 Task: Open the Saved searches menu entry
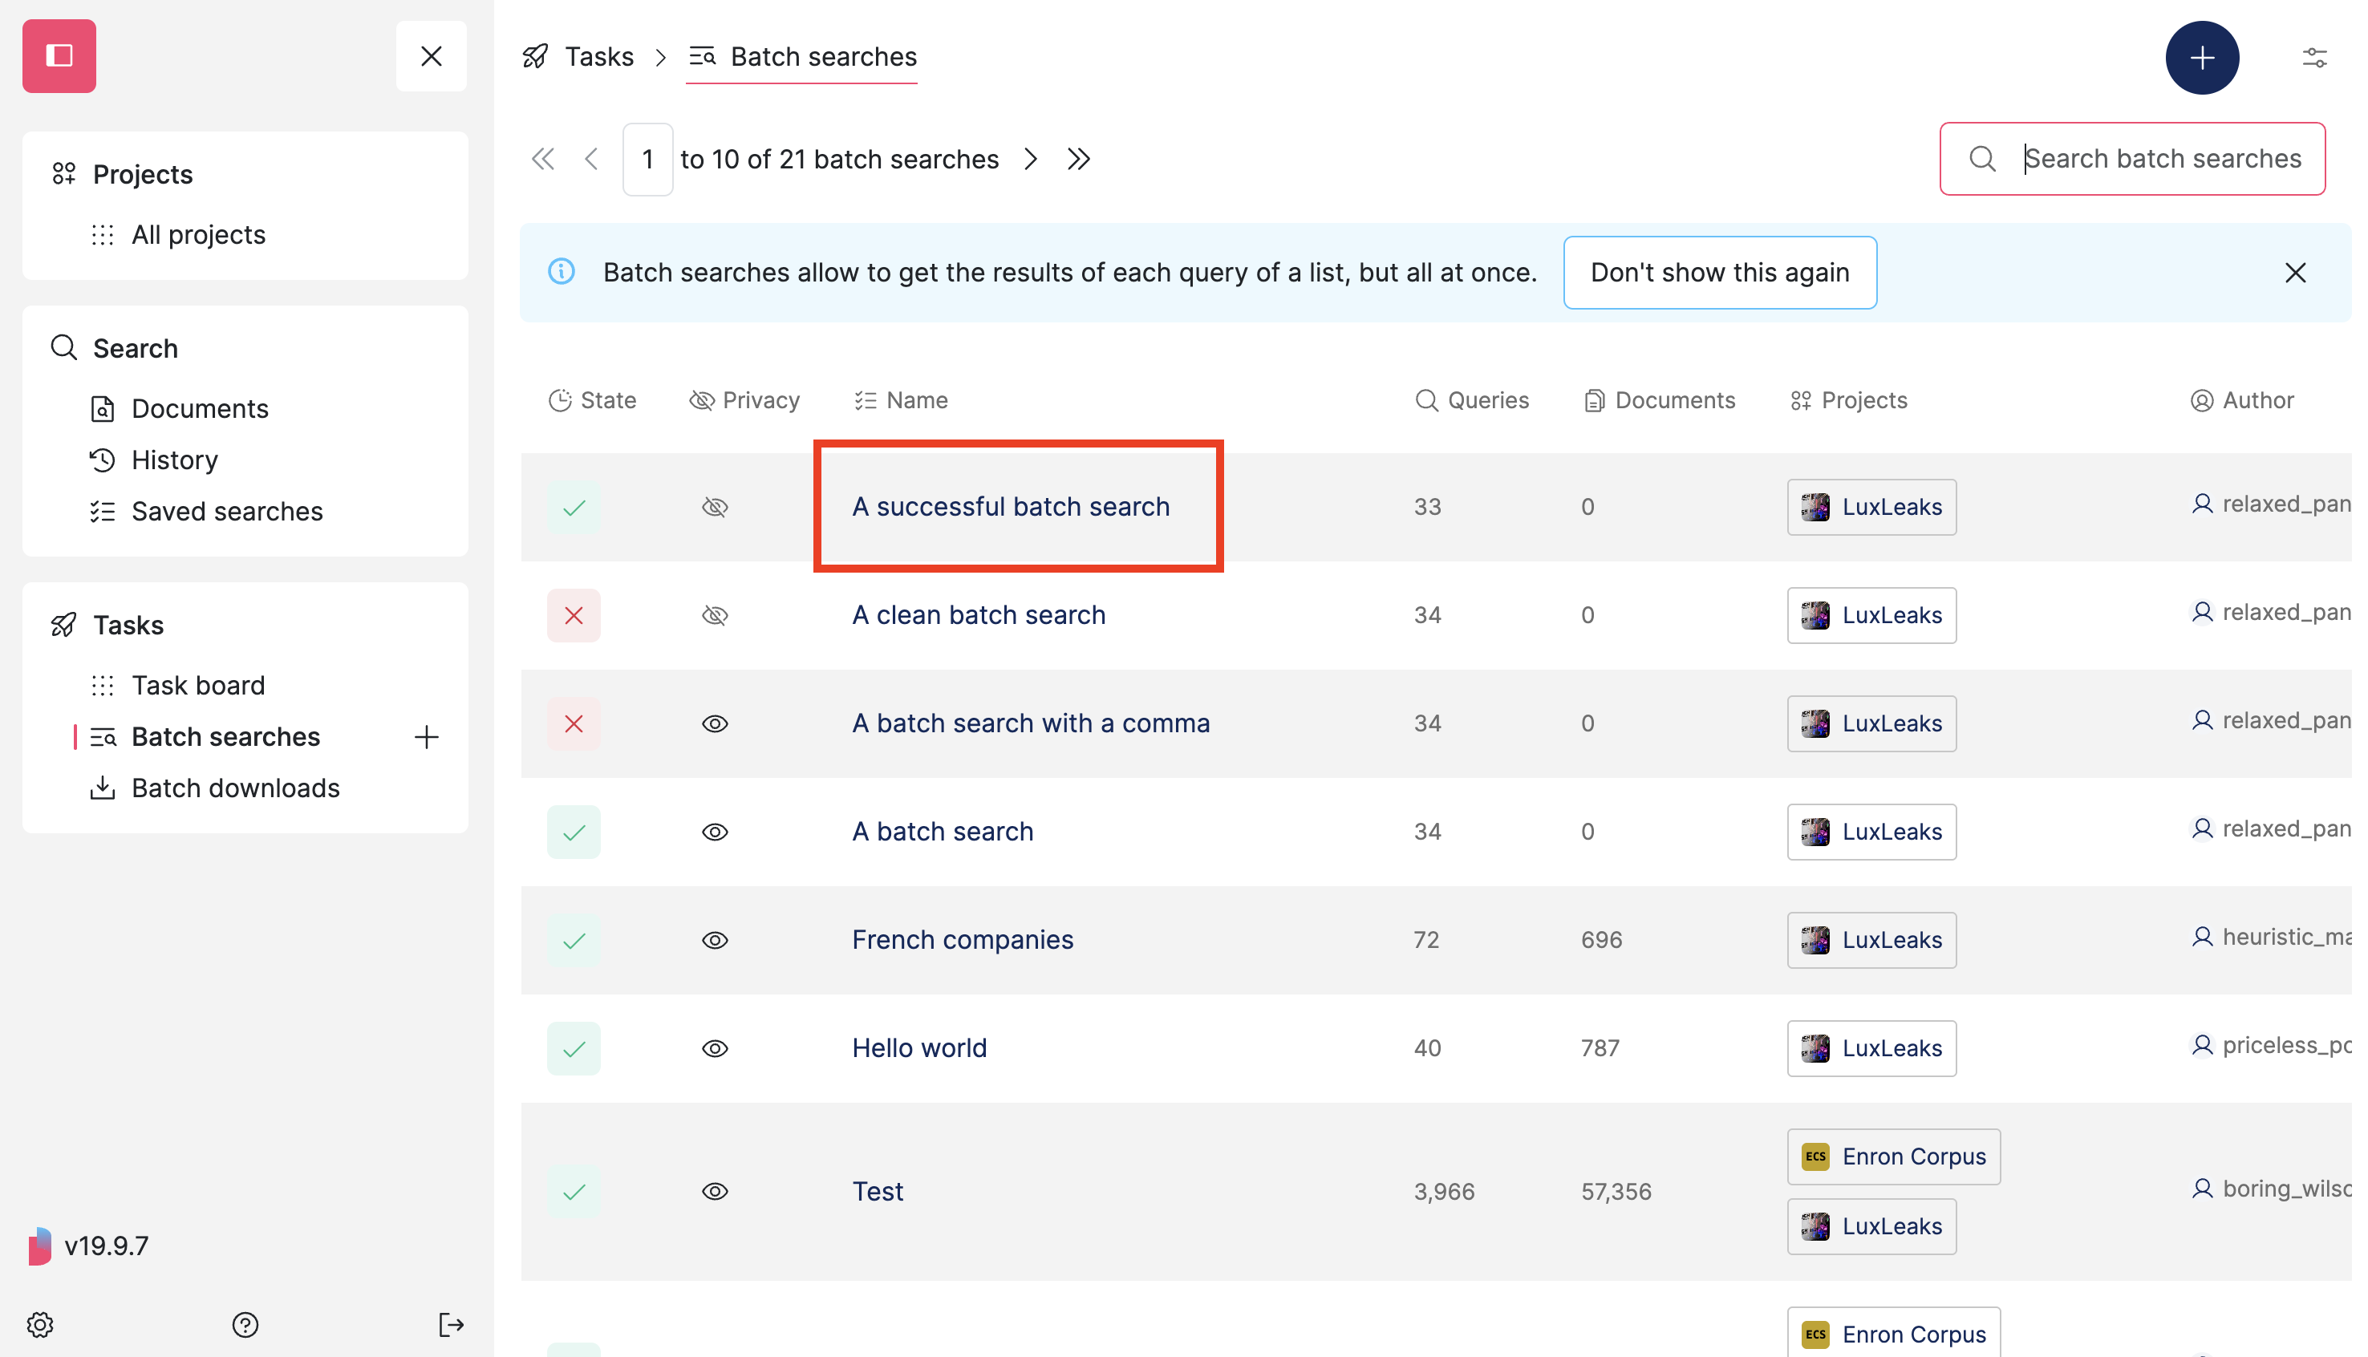click(x=226, y=511)
